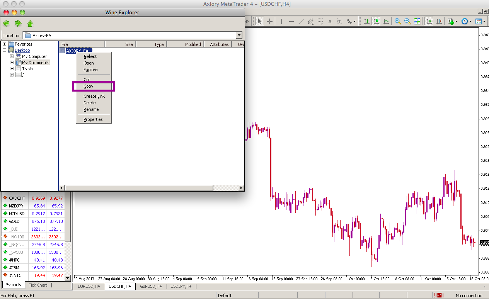Switch chart to candlesticks mode
489x299 pixels.
click(x=376, y=21)
